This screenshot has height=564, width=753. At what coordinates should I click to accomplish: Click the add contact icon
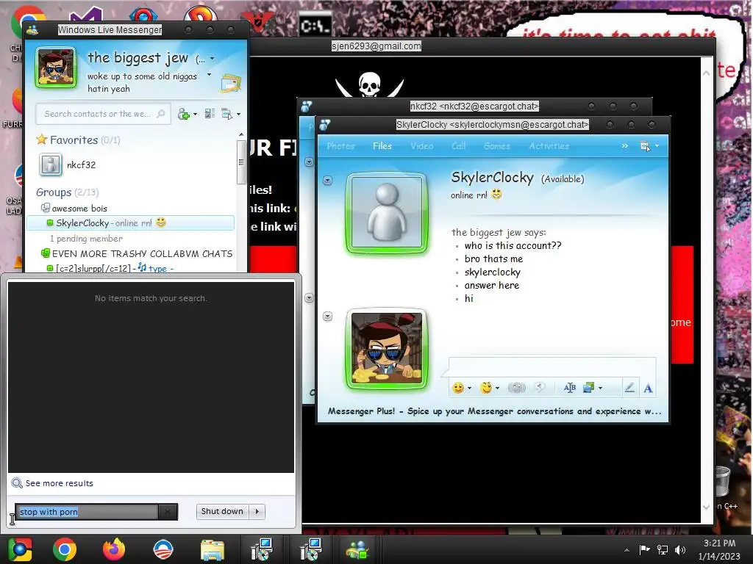(x=183, y=114)
